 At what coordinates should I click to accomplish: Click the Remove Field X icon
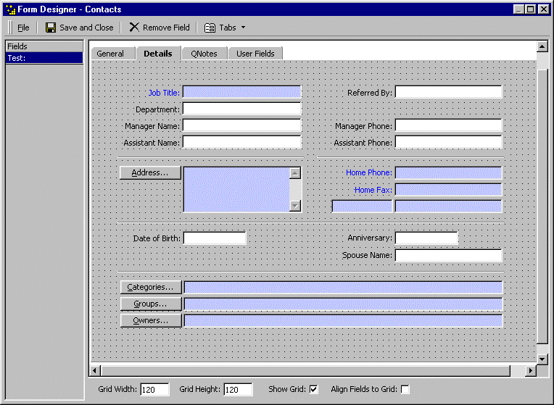click(x=134, y=28)
